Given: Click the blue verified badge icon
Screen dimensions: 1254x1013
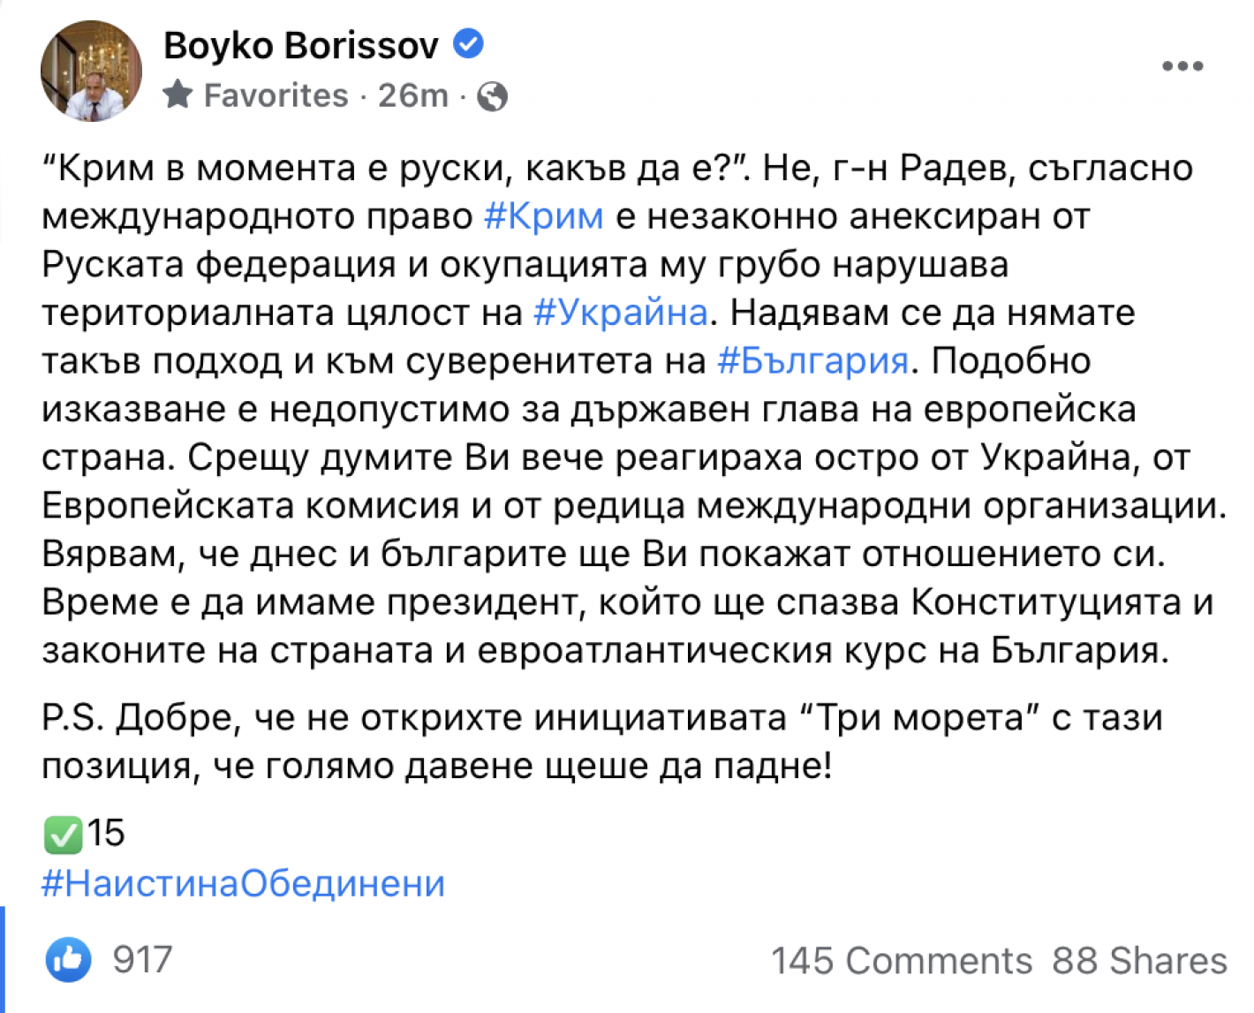Looking at the screenshot, I should point(468,43).
